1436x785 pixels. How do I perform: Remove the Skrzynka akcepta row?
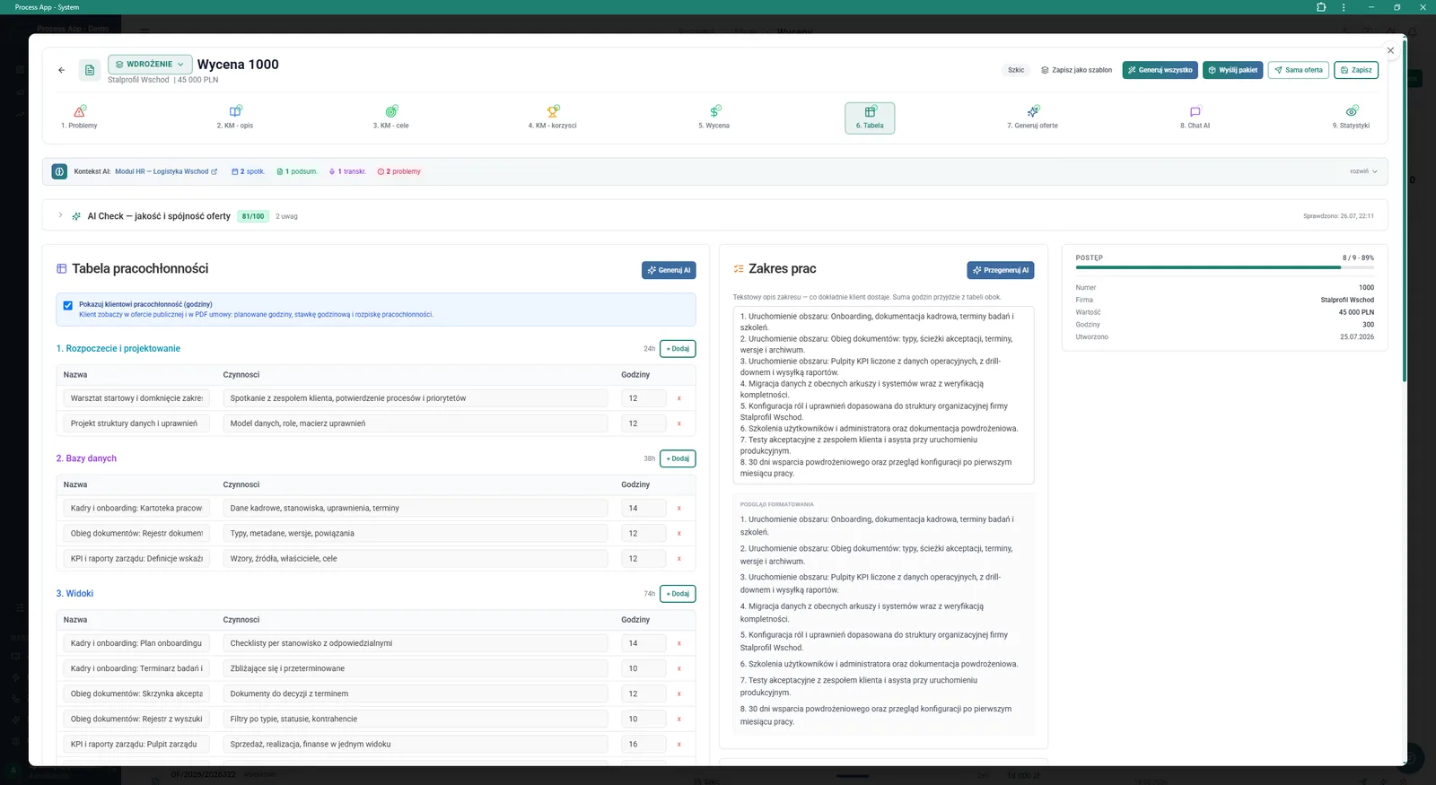point(679,693)
